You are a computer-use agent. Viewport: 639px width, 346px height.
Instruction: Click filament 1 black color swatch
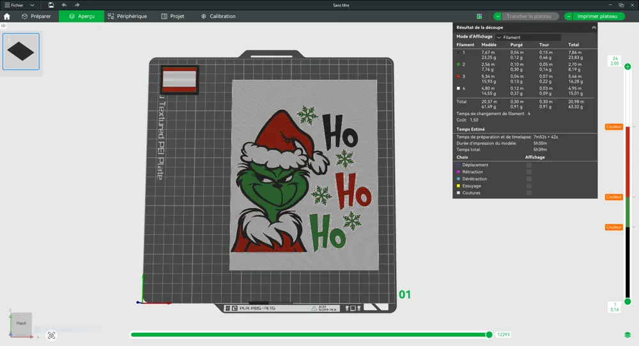(x=458, y=52)
